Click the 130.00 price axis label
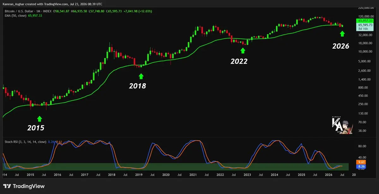Viewport: 379px width, 194px height. [363, 113]
